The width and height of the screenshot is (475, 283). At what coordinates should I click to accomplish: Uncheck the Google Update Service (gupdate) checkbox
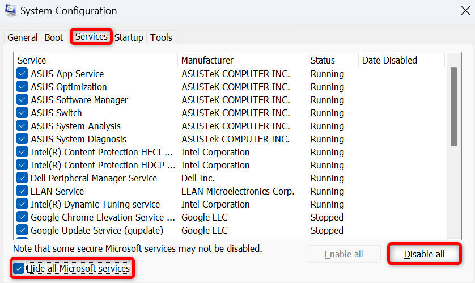pyautogui.click(x=22, y=230)
